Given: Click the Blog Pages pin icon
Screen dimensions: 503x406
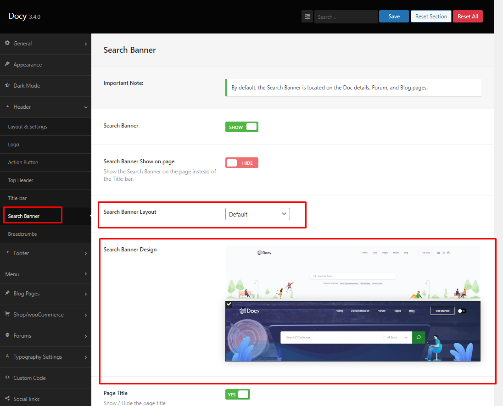Looking at the screenshot, I should coord(7,293).
